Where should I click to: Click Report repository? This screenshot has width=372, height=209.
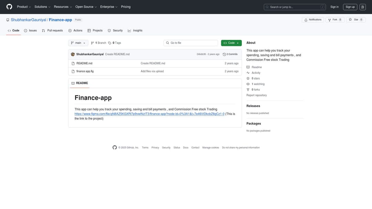[x=257, y=95]
